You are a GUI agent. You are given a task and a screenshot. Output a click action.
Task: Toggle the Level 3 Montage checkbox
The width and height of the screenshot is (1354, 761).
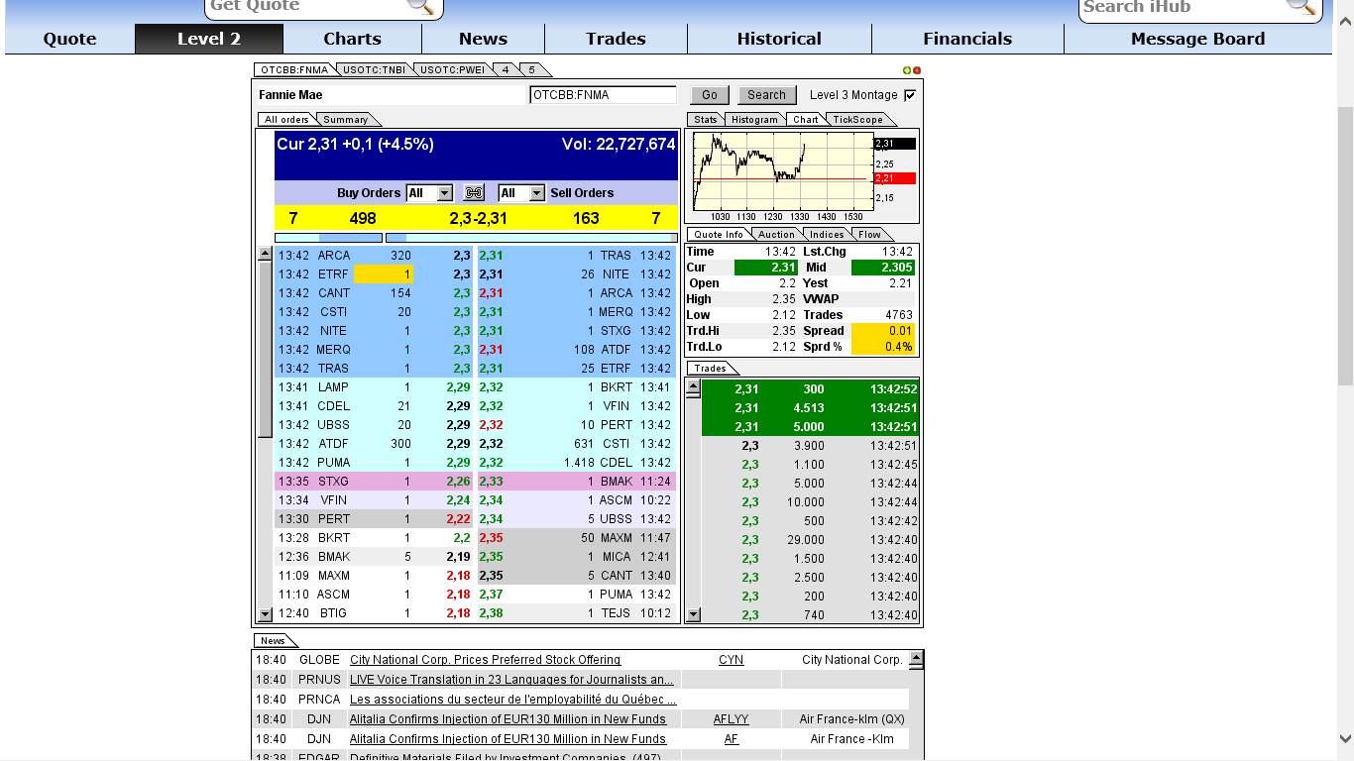click(x=910, y=95)
